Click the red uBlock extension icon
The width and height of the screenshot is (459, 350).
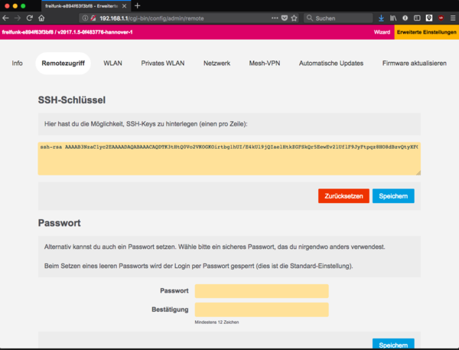click(441, 18)
